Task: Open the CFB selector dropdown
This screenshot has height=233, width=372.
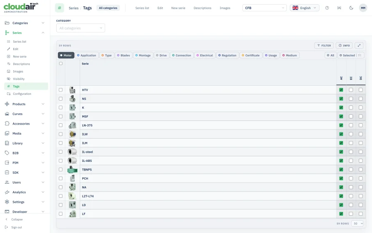Action: tap(265, 8)
